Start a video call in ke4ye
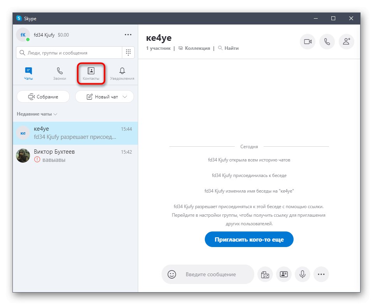Screen dimensions: 373x305 (308, 42)
